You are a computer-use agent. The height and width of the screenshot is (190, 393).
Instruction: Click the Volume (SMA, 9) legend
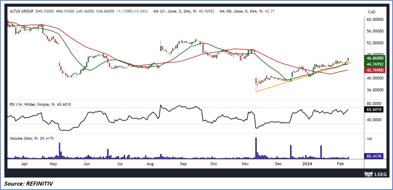point(24,138)
